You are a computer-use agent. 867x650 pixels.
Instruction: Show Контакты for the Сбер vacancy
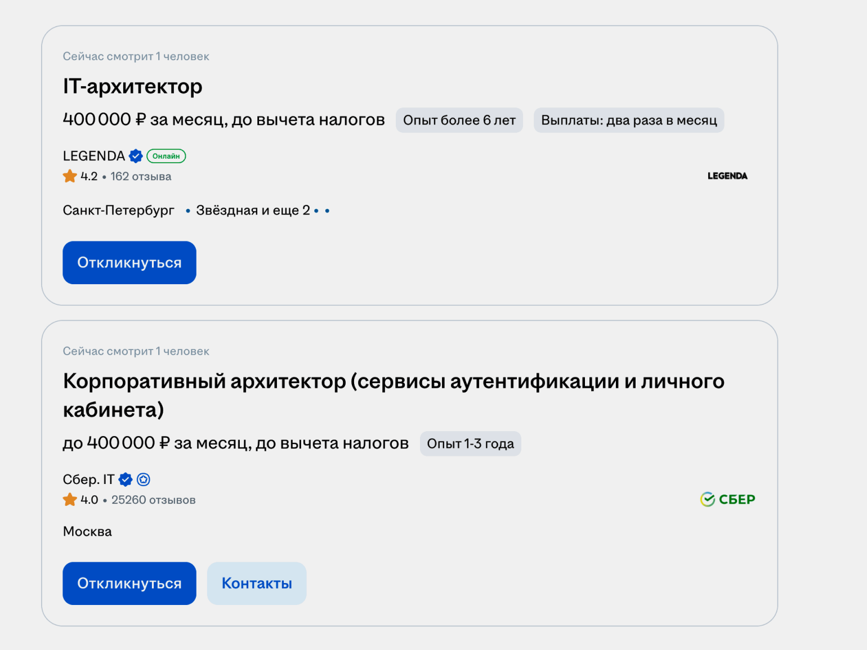257,584
